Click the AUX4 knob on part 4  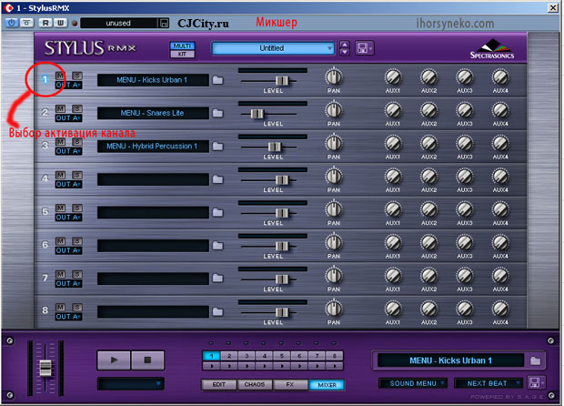click(x=500, y=177)
